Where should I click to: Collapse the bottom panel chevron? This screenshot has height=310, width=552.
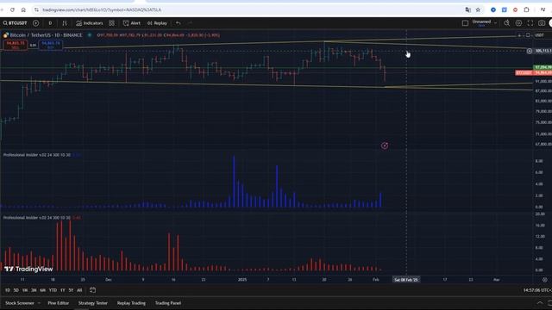[540, 303]
